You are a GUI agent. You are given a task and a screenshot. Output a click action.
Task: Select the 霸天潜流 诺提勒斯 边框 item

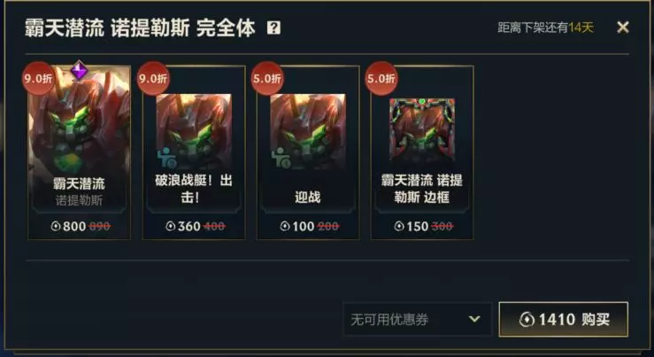(x=422, y=152)
